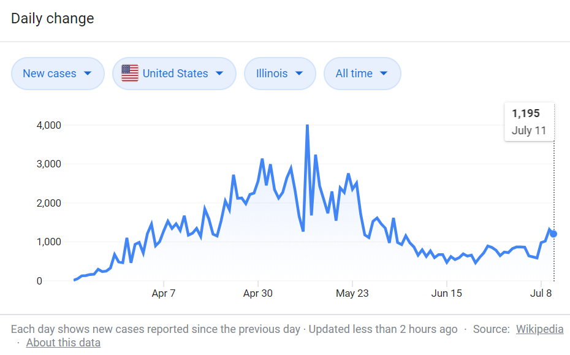The height and width of the screenshot is (355, 570).
Task: Click the highest spike on the chart
Action: click(307, 126)
